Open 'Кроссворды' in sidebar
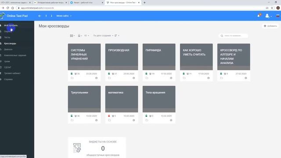The width and height of the screenshot is (281, 158). coord(10,43)
